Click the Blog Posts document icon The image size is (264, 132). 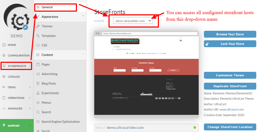click(x=38, y=83)
